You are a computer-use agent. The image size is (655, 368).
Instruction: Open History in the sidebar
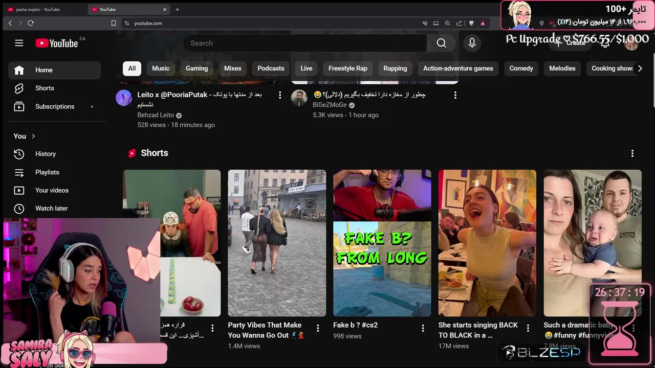coord(54,154)
